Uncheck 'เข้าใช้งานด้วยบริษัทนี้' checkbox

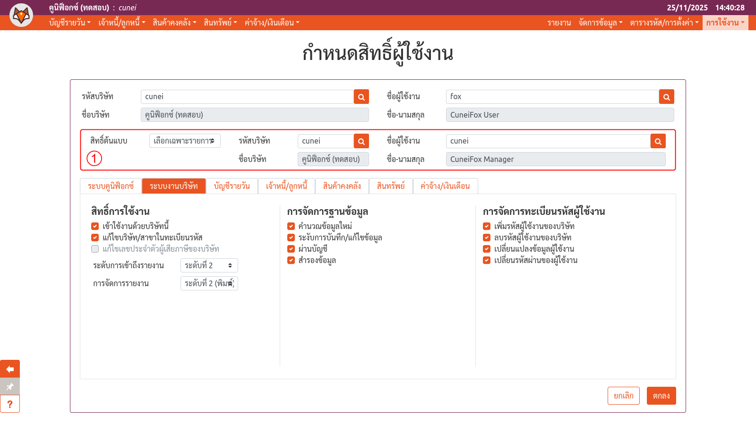(x=95, y=226)
